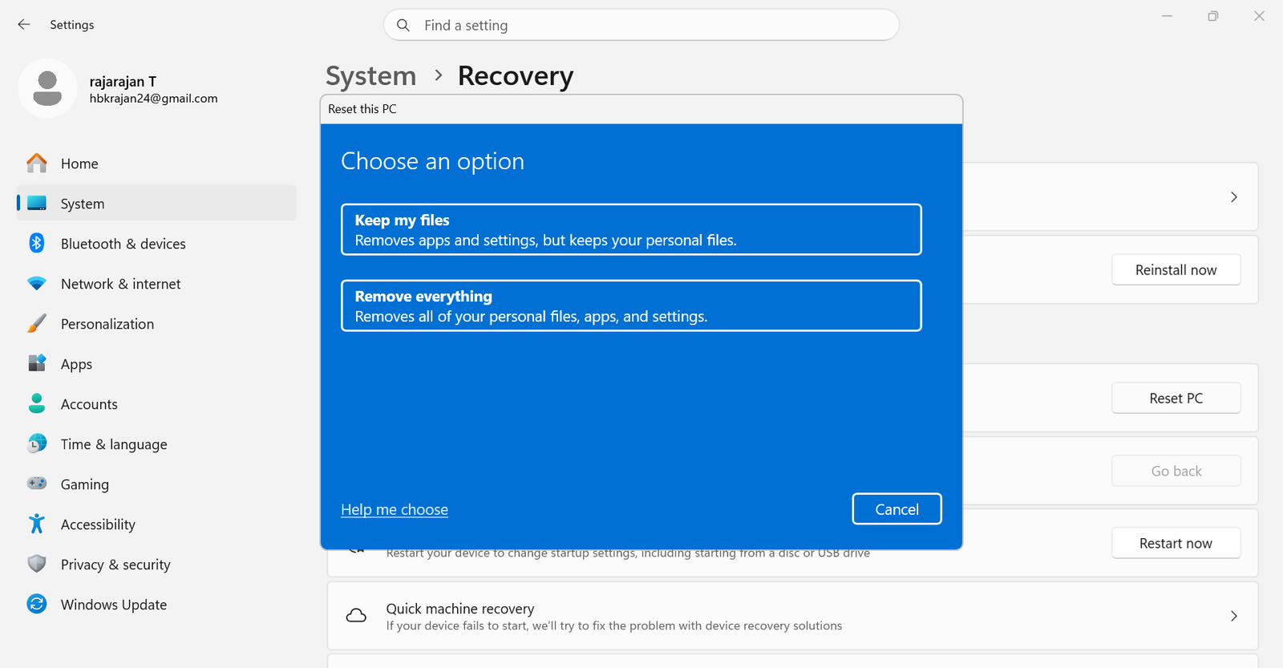
Task: Click the Time & language globe icon
Action: click(x=37, y=443)
